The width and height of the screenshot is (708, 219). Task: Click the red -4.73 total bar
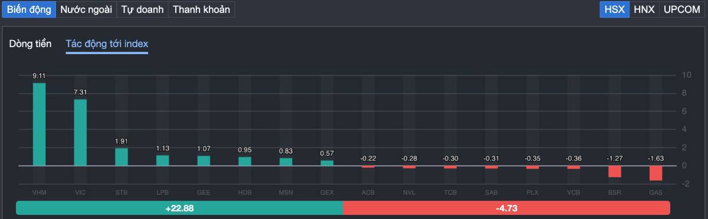point(506,208)
